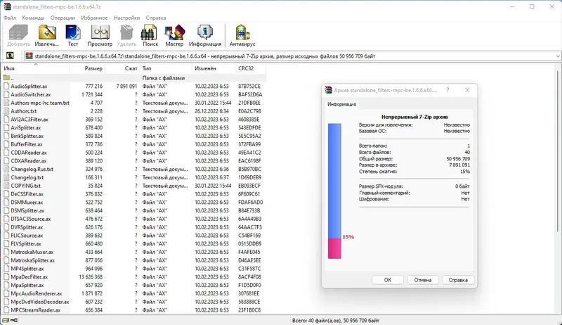The height and width of the screenshot is (325, 562).
Task: Start the Антивирус scan icon
Action: 242,35
